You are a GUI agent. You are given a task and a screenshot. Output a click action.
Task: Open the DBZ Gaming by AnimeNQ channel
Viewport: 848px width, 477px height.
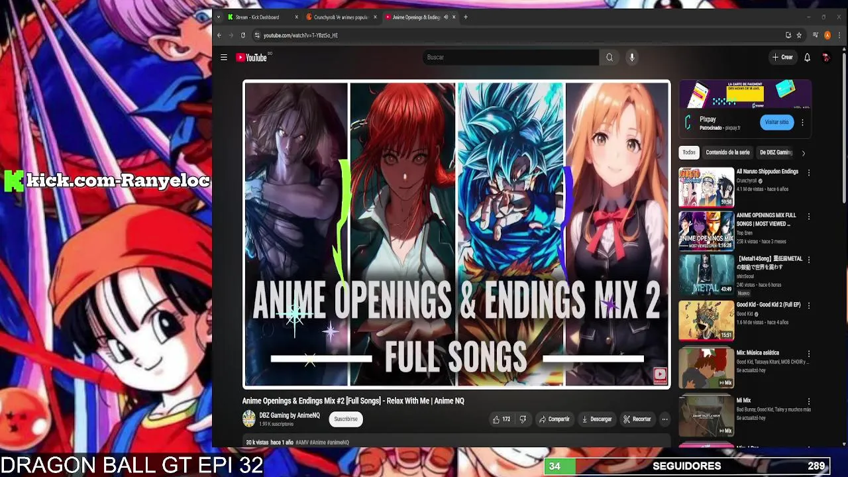[x=290, y=415]
